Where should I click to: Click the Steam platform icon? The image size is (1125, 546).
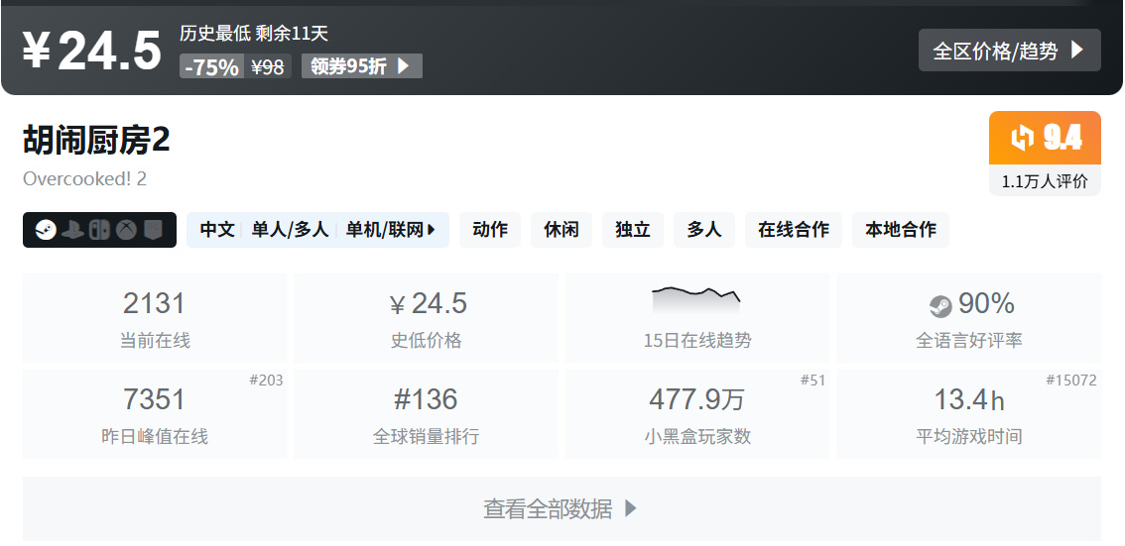[46, 230]
